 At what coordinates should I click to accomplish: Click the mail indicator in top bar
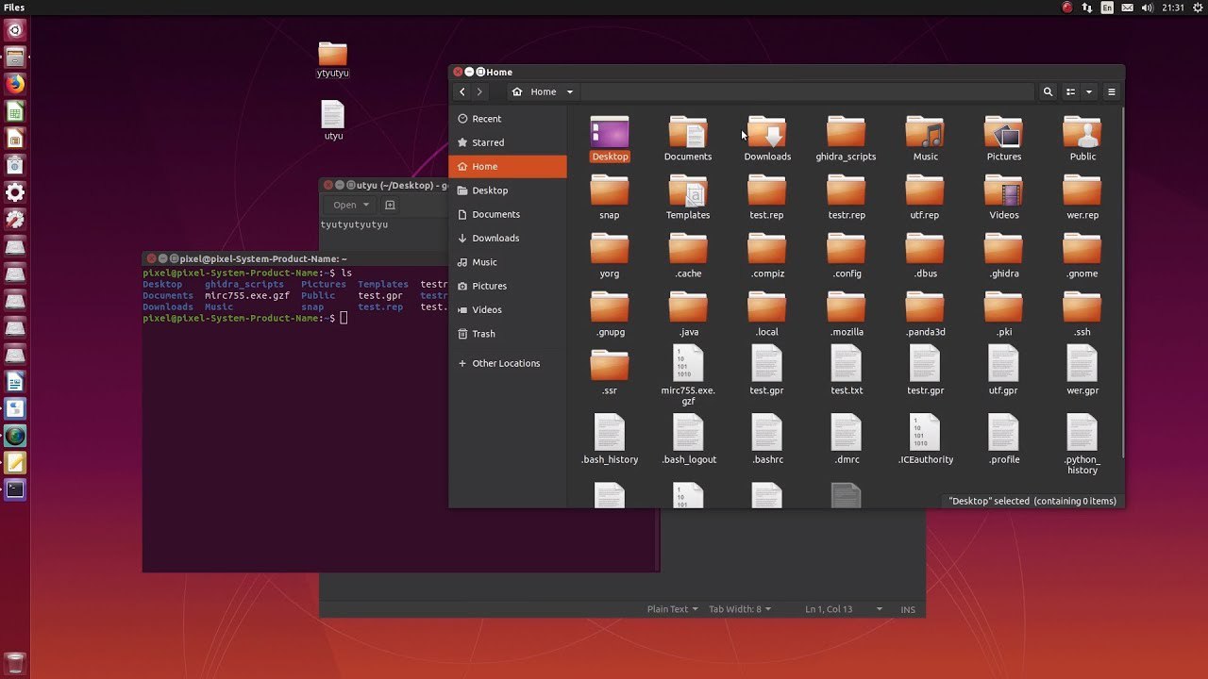click(x=1127, y=8)
